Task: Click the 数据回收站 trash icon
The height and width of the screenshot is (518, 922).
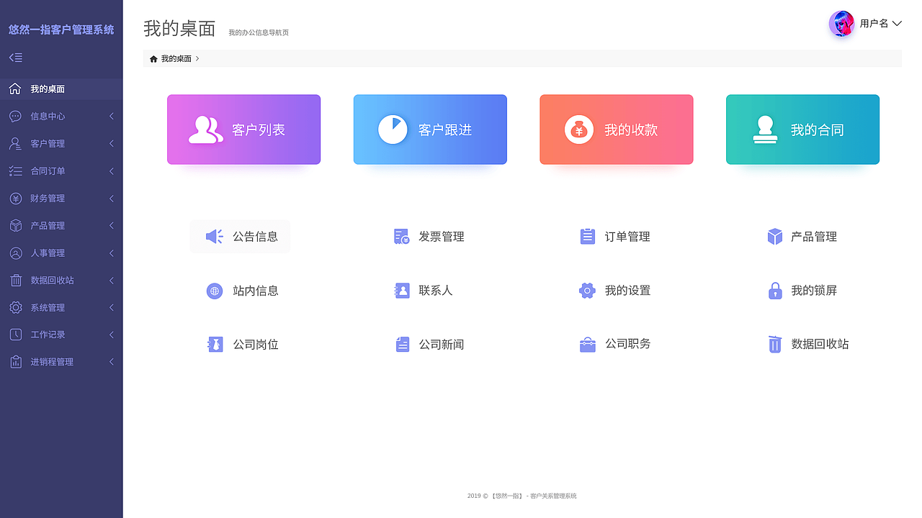Action: pyautogui.click(x=774, y=344)
